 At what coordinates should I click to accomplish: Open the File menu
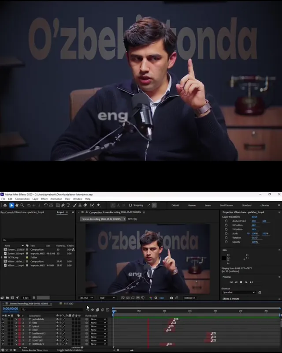3,199
